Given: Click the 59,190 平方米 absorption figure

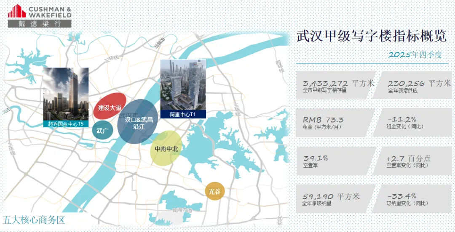Looking at the screenshot, I should pyautogui.click(x=331, y=196).
